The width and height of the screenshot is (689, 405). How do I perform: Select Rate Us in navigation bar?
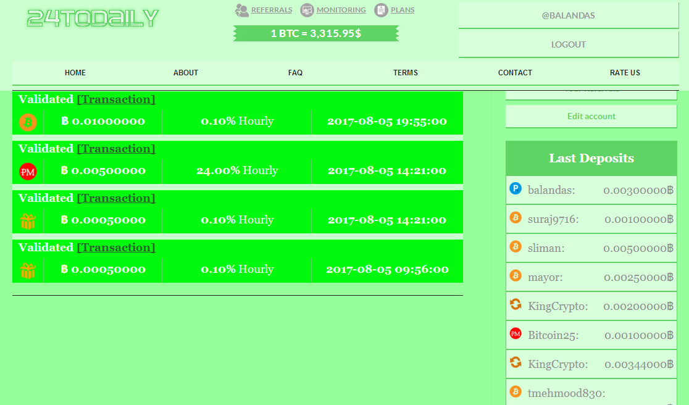click(x=625, y=73)
